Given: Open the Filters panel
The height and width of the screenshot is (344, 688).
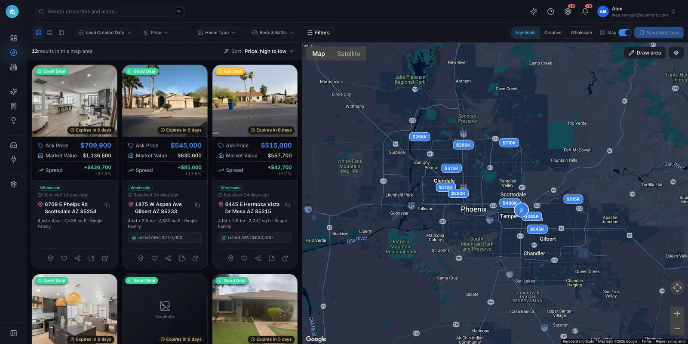Looking at the screenshot, I should click(x=318, y=33).
